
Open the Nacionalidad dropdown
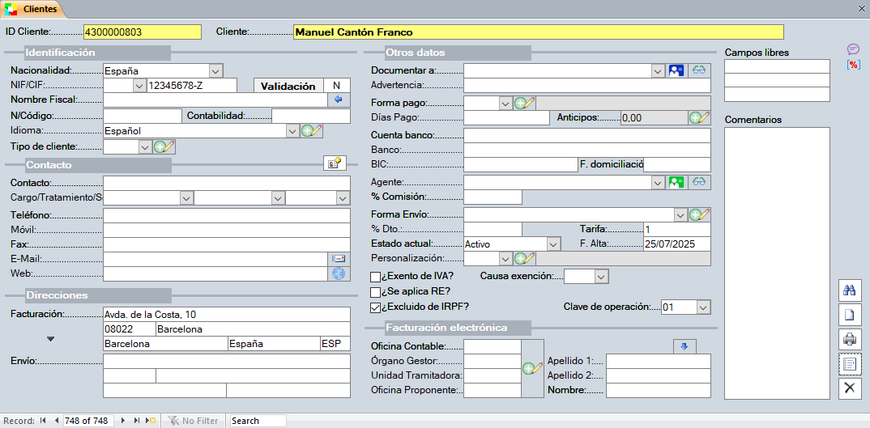click(215, 70)
